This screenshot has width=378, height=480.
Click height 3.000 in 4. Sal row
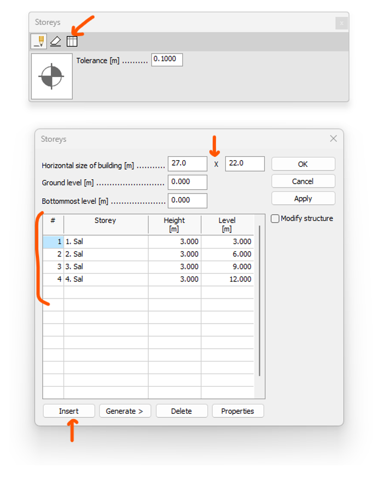(x=175, y=279)
